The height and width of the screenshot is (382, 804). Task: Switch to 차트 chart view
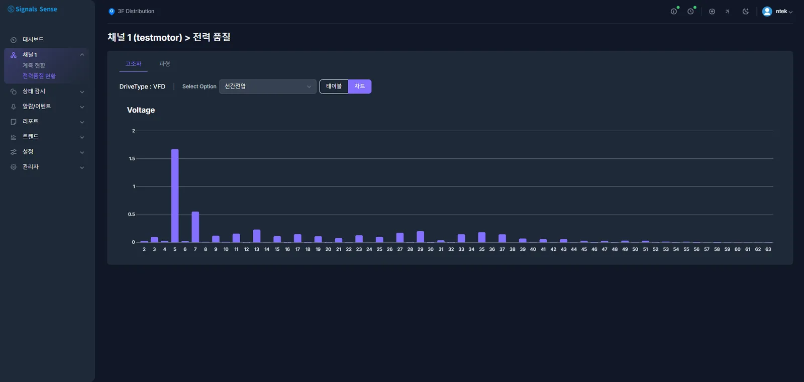(360, 86)
